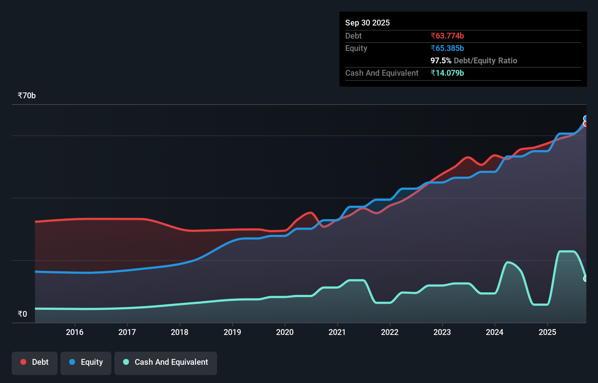Toggle the Equity series visibility
This screenshot has width=598, height=383.
[x=86, y=363]
